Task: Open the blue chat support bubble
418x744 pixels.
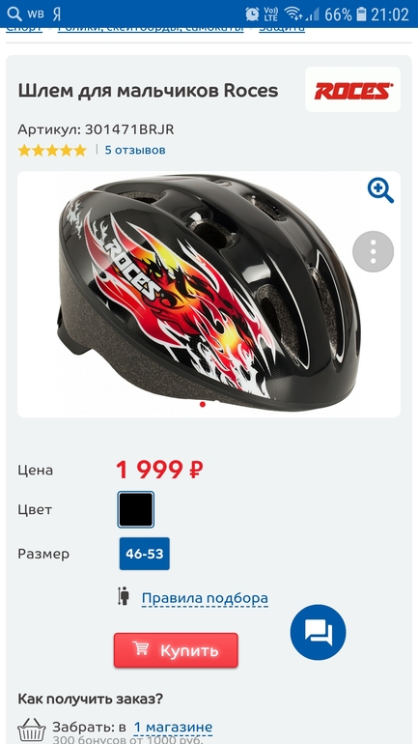Action: (x=318, y=632)
